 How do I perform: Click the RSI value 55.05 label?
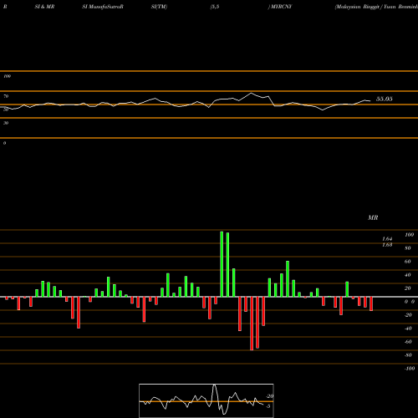[x=385, y=99]
